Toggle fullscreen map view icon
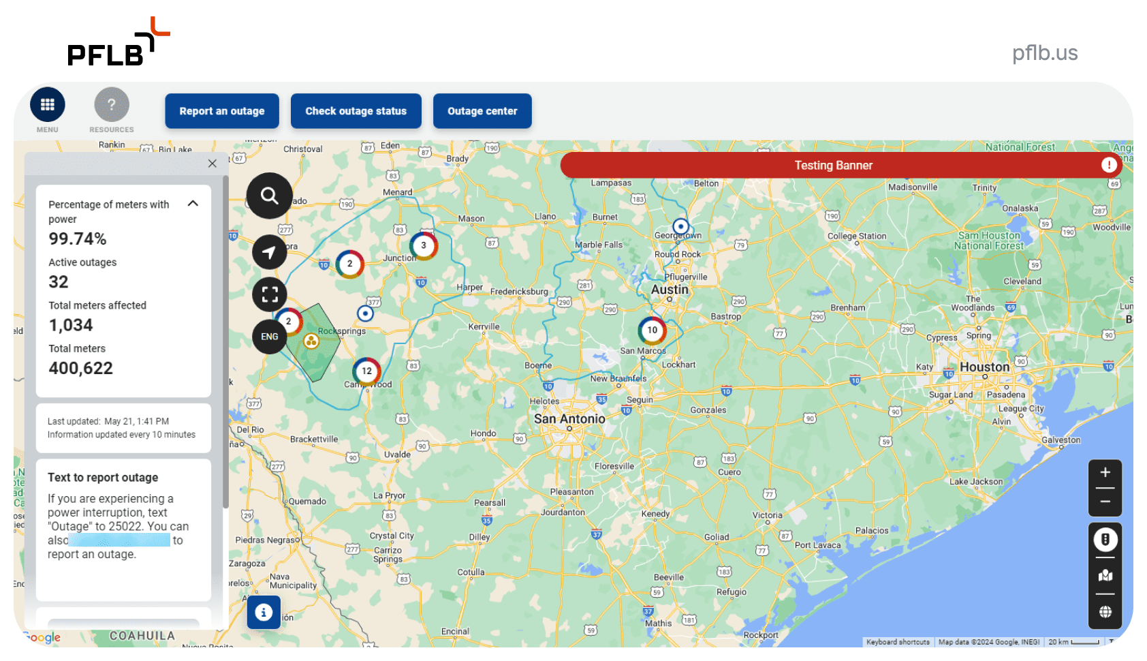 [x=270, y=294]
